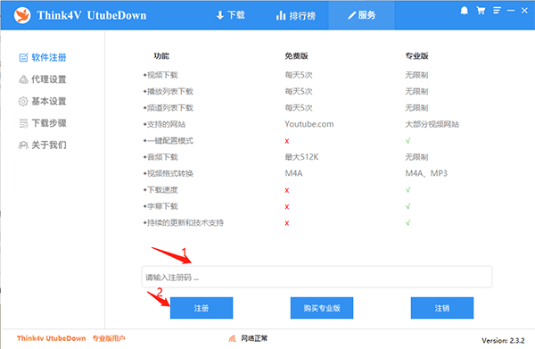The image size is (535, 349).
Task: Click the 下载步骤 list icon
Action: pyautogui.click(x=23, y=123)
